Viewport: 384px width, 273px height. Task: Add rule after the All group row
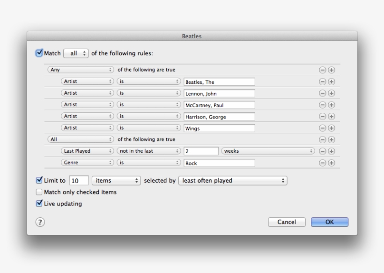pos(332,140)
